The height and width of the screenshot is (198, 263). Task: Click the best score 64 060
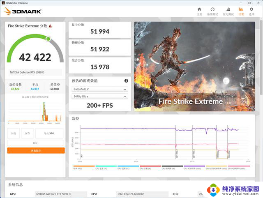[55, 89]
